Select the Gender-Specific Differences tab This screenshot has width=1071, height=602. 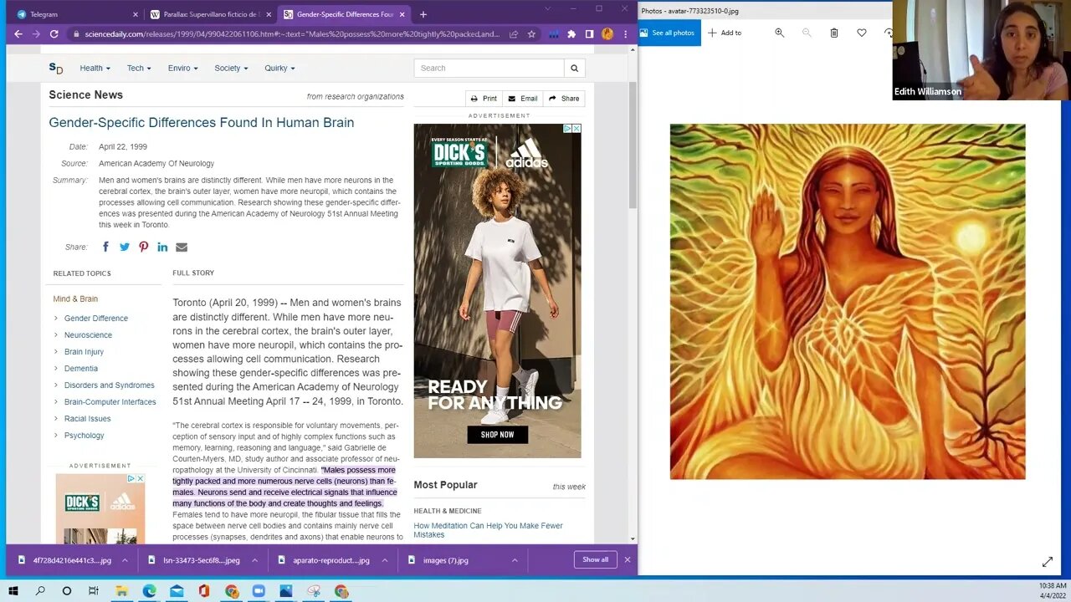[x=343, y=14]
